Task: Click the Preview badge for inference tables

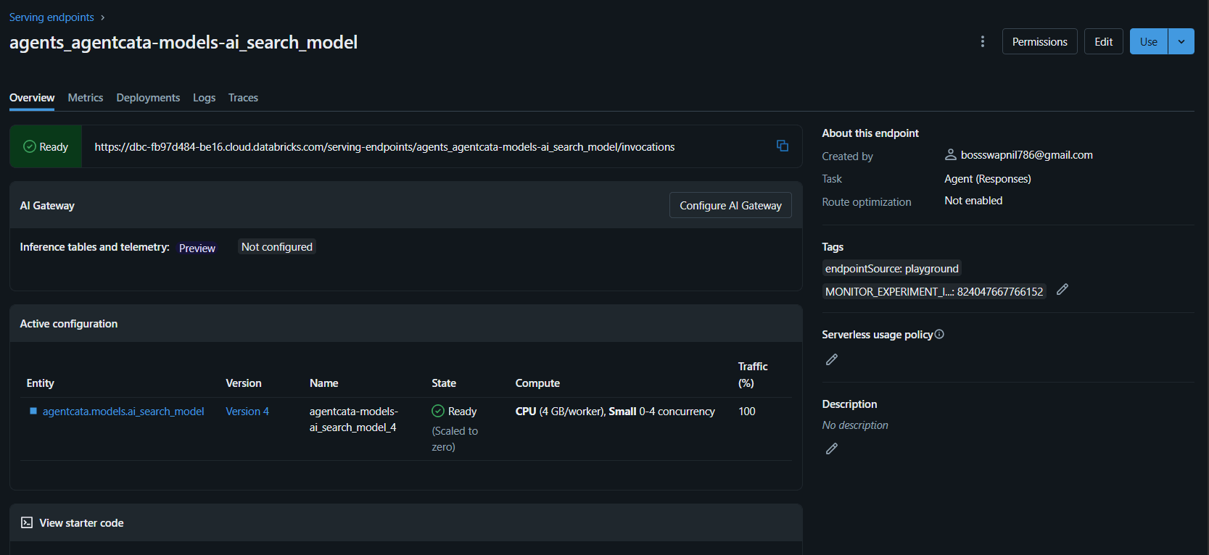Action: point(197,248)
